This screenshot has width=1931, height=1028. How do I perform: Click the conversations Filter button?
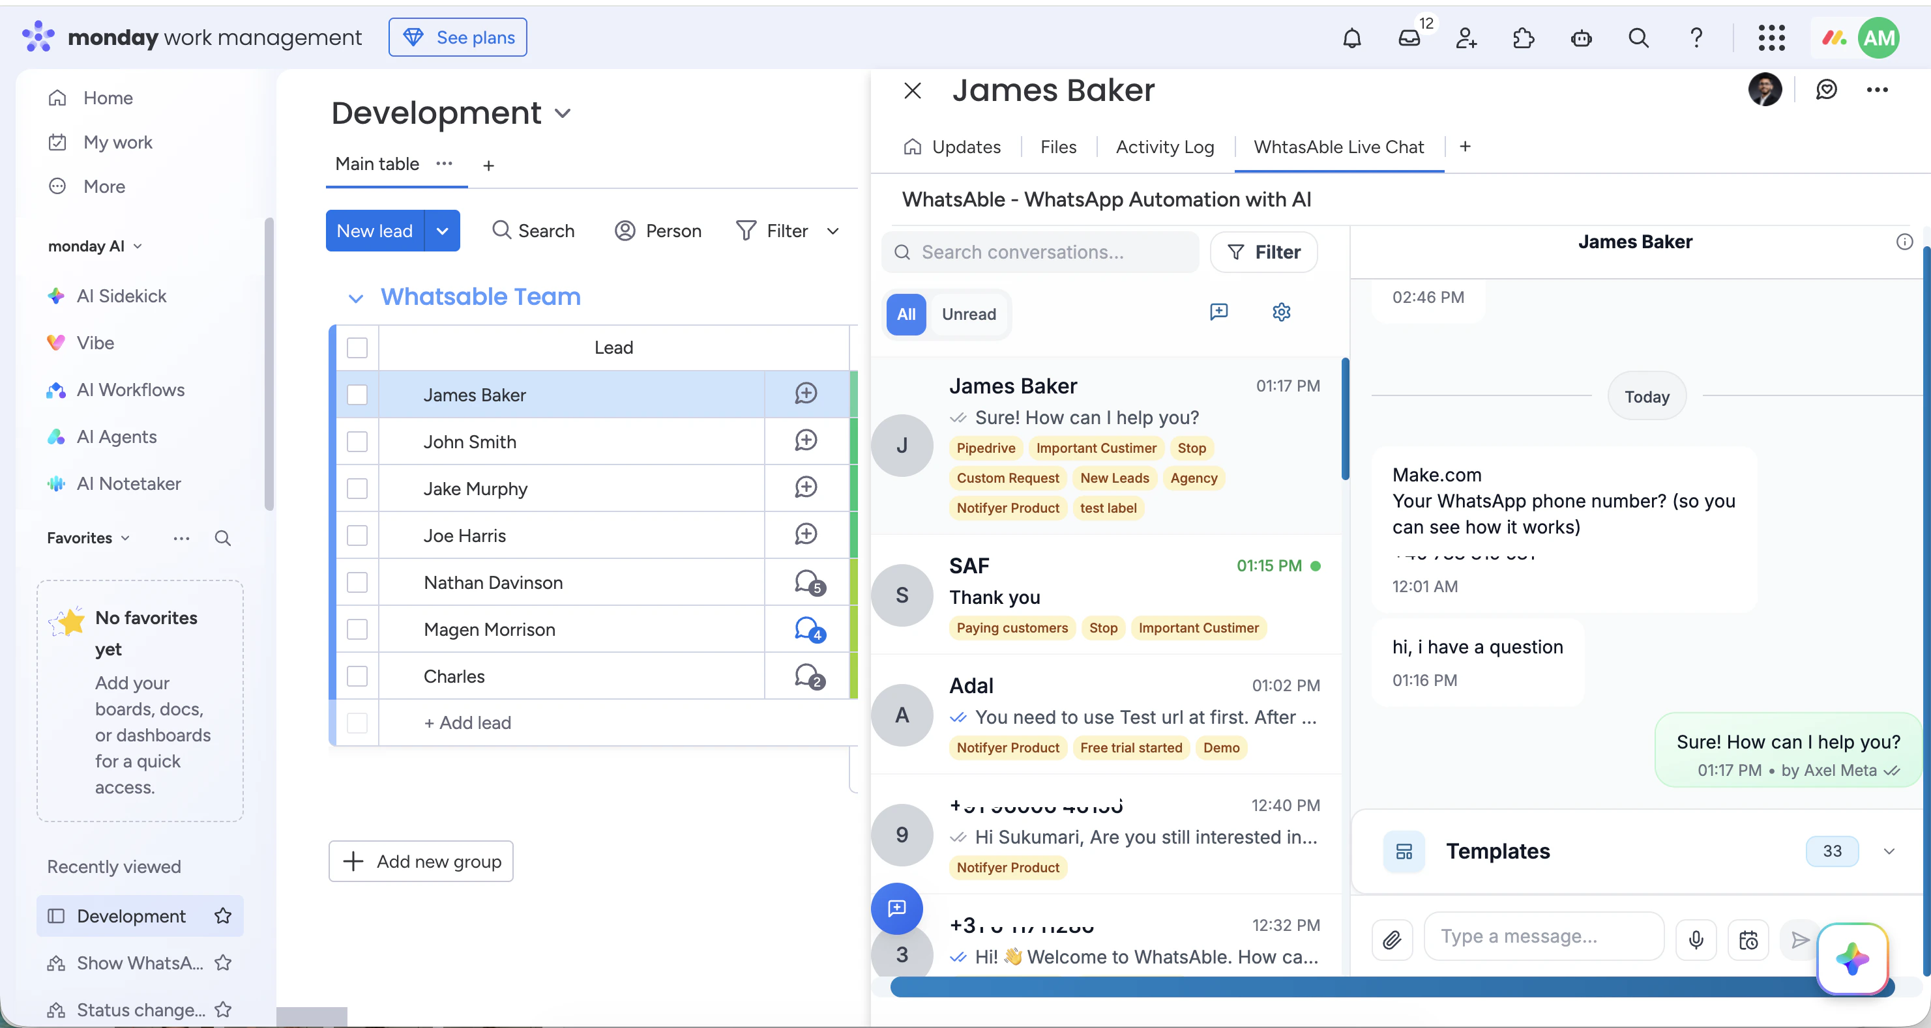[x=1263, y=251]
